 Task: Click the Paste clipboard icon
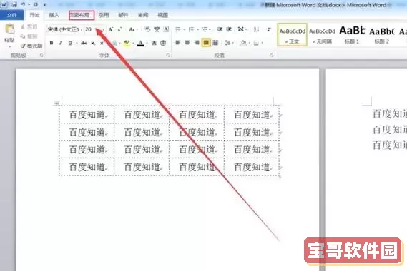pos(9,29)
